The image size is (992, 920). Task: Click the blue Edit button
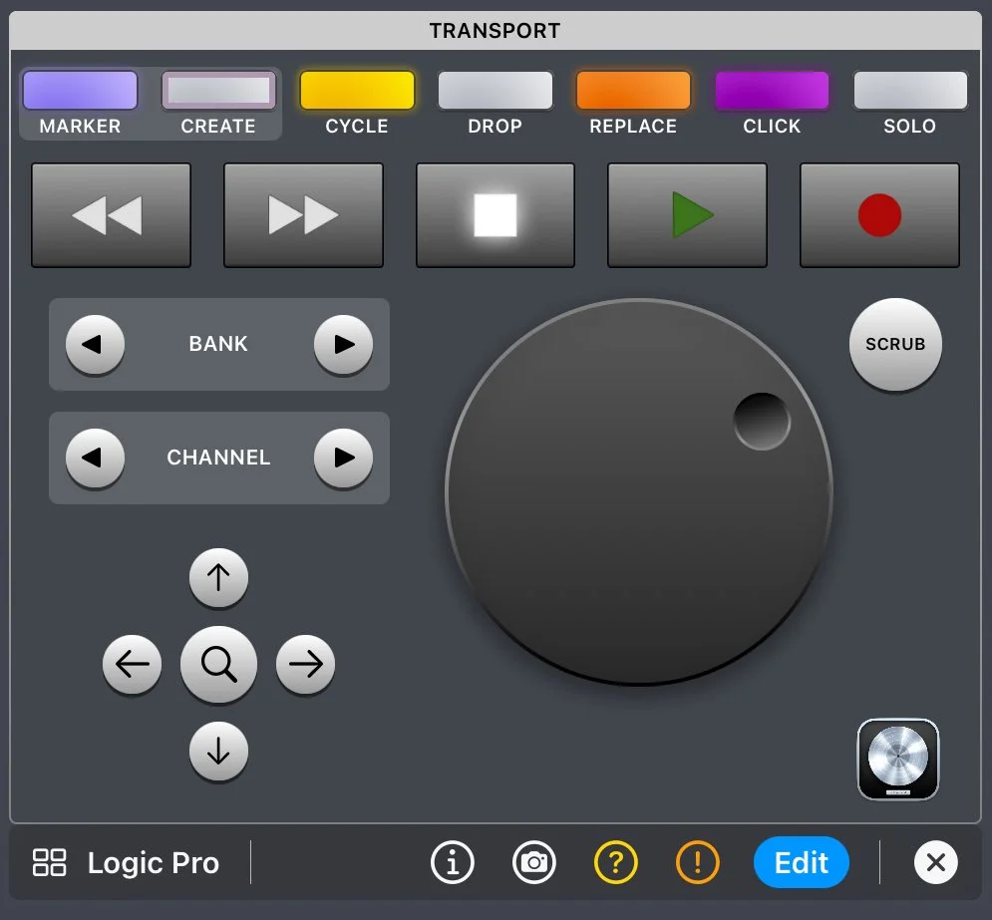tap(802, 862)
